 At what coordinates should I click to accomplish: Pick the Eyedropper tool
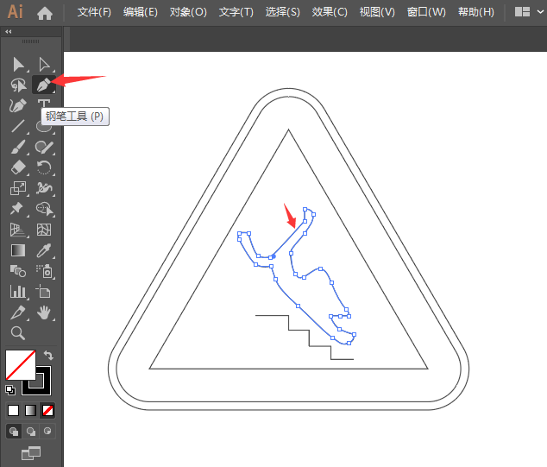(x=44, y=250)
